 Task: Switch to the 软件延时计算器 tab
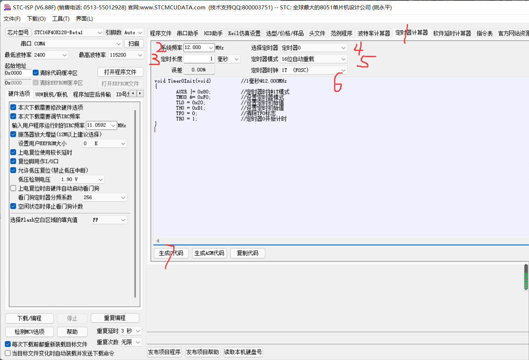click(x=452, y=33)
